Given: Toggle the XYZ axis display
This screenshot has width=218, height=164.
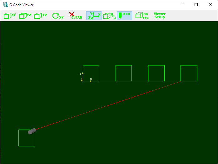Looking at the screenshot, I should 94,16.
